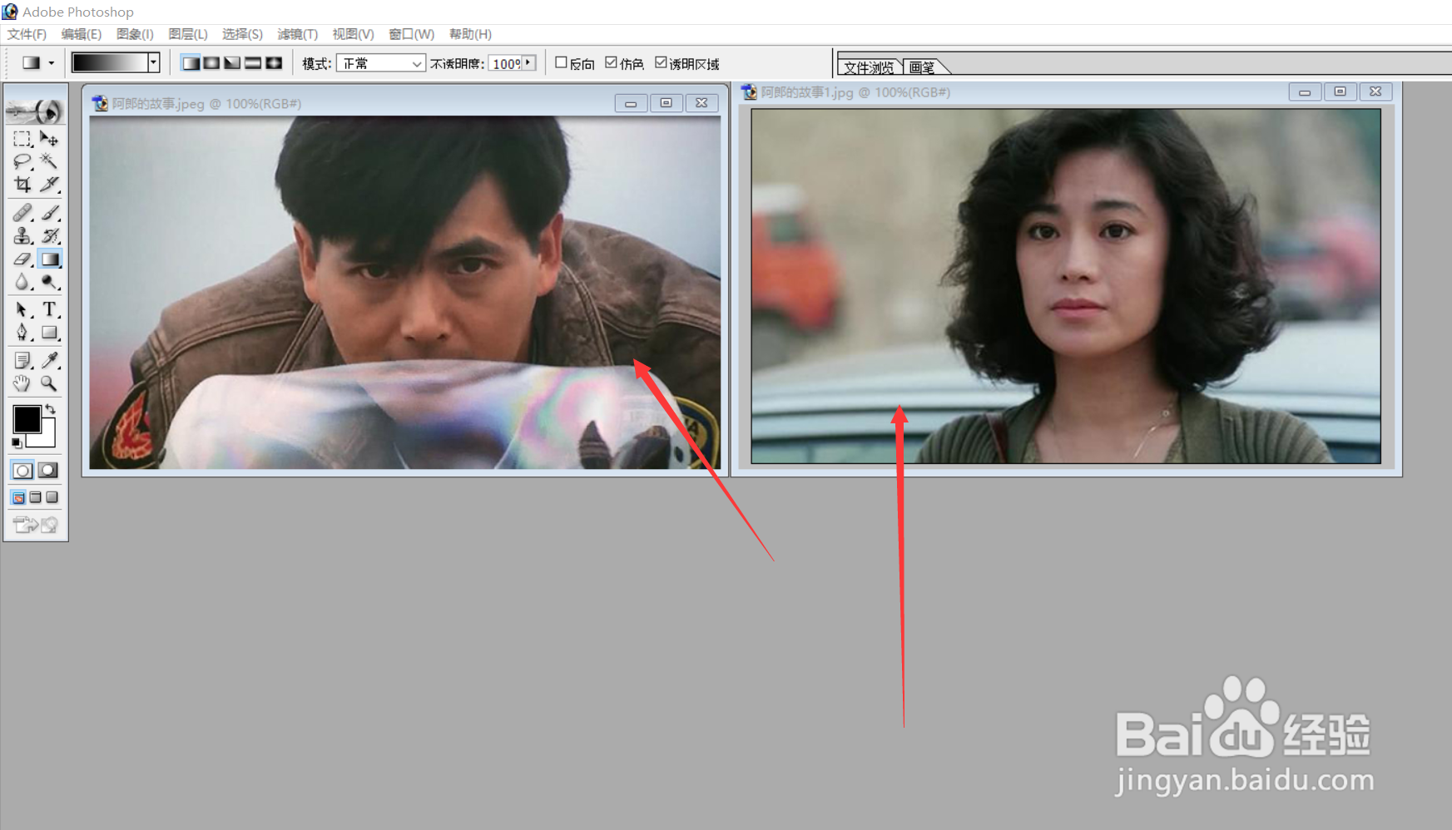Select the Healing Brush tool
The width and height of the screenshot is (1452, 830).
pyautogui.click(x=22, y=213)
